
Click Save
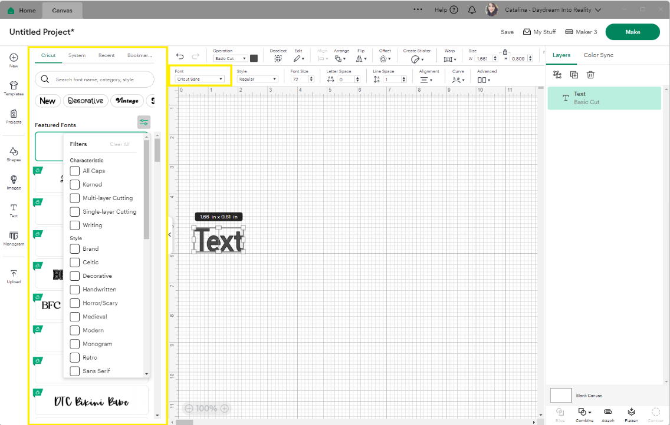coord(507,32)
